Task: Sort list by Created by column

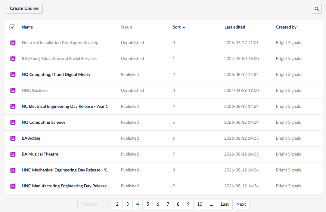Action: coord(286,27)
